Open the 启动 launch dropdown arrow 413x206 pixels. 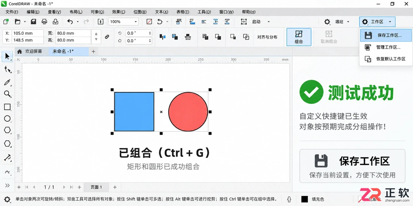268,22
